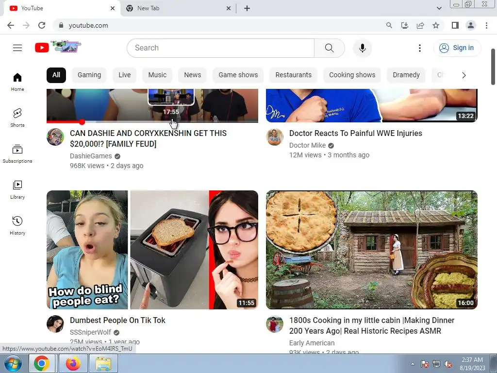
Task: Open 1800s Cooking in my little cabin title
Action: pyautogui.click(x=372, y=325)
